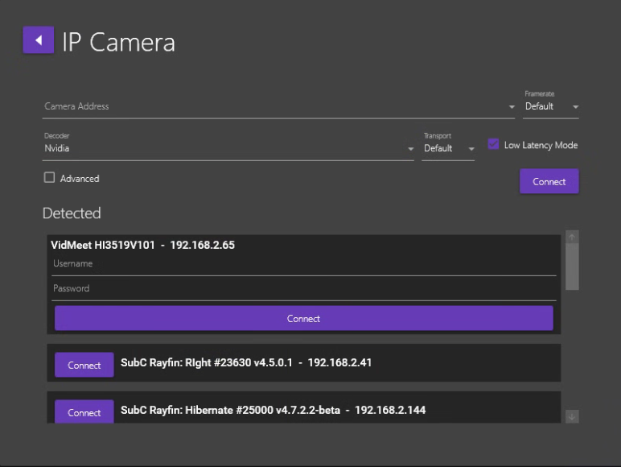621x467 pixels.
Task: Select the VidMeet HI3519V101 camera entry title
Action: (143, 246)
